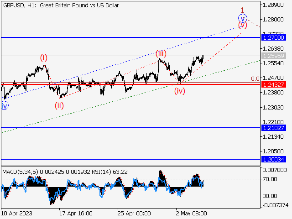Click the MACD(5,34,5) indicator label

20,172
